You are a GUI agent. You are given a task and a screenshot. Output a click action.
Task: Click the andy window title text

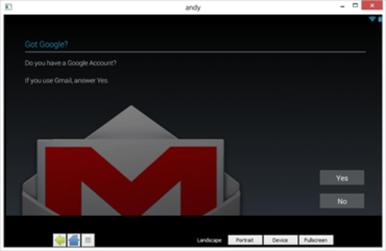coord(193,7)
